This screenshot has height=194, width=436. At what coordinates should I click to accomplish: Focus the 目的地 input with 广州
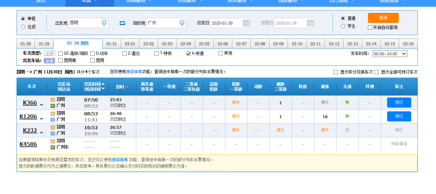(166, 23)
